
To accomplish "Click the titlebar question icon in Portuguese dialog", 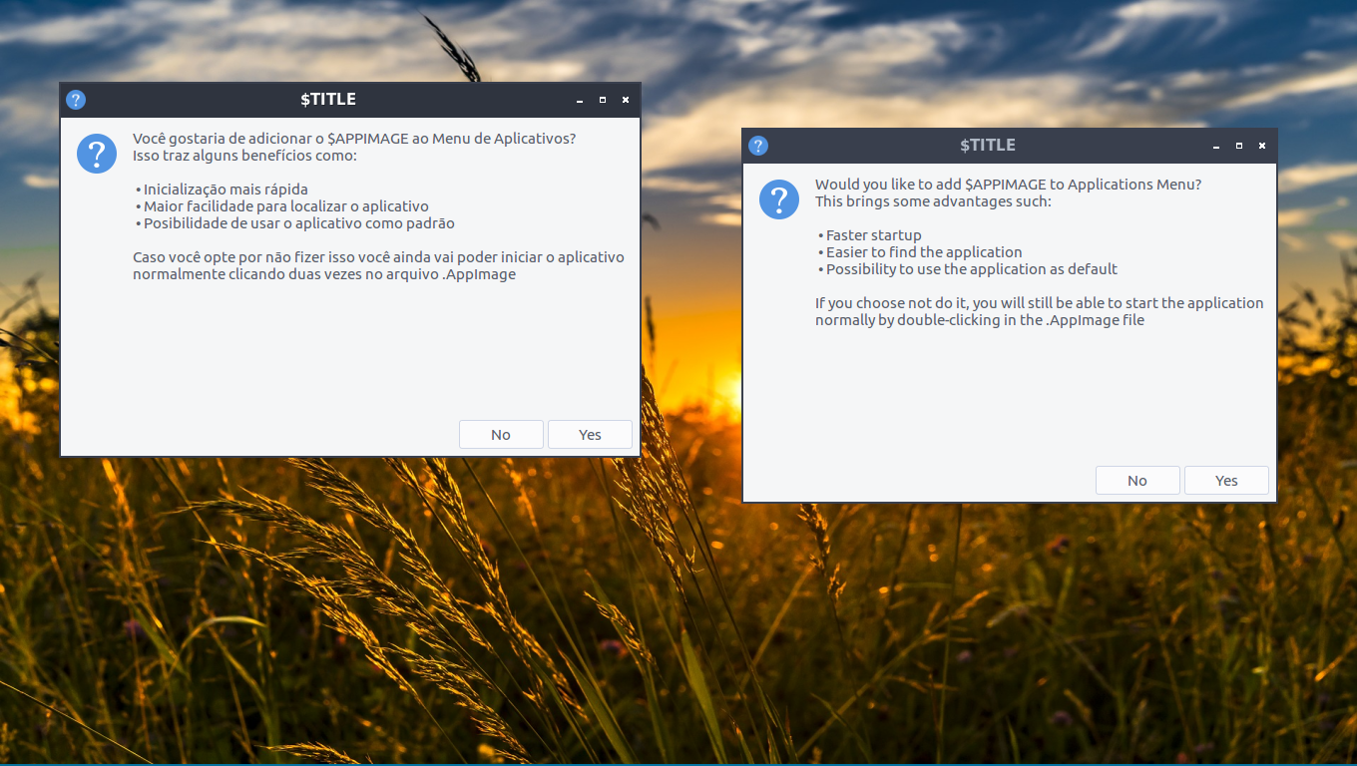I will point(76,100).
